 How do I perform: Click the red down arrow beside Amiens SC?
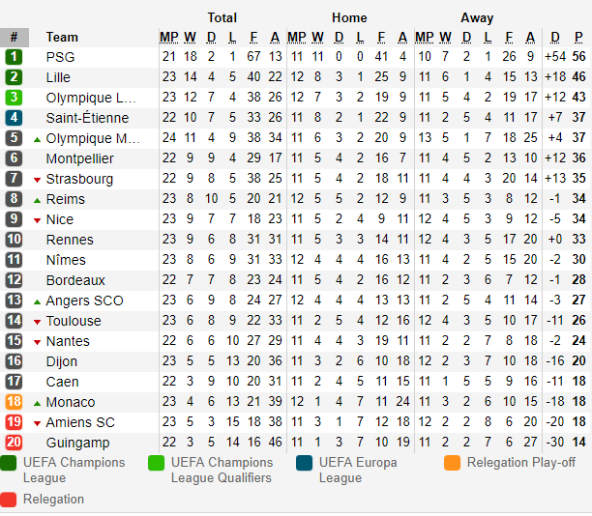coord(37,423)
